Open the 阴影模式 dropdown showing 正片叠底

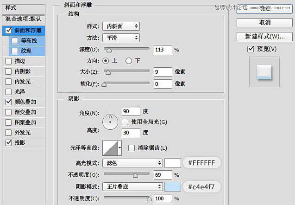point(132,187)
